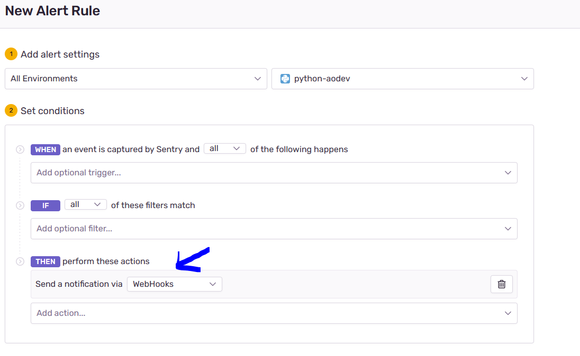This screenshot has width=580, height=356.
Task: Click the Python logo in project selector
Action: 285,79
